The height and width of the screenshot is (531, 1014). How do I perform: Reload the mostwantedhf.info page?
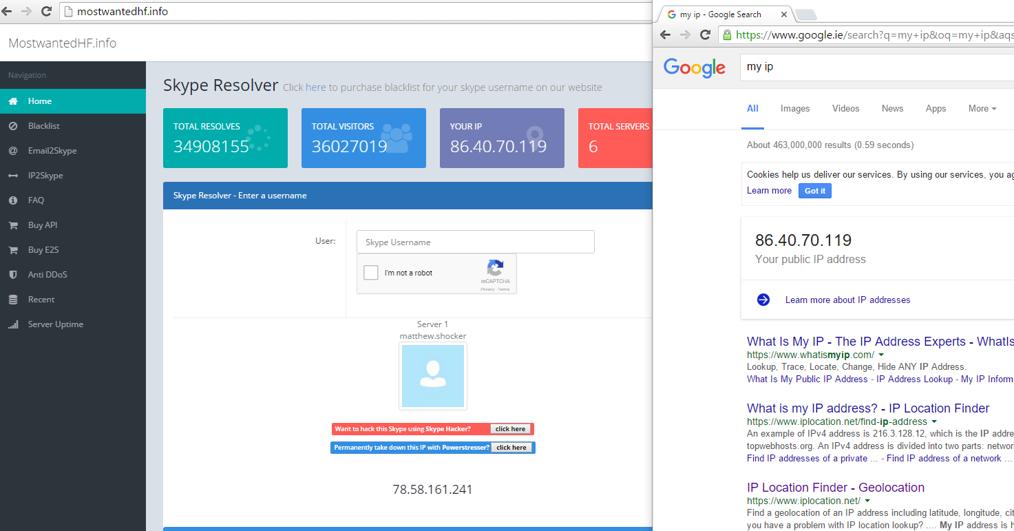(47, 11)
